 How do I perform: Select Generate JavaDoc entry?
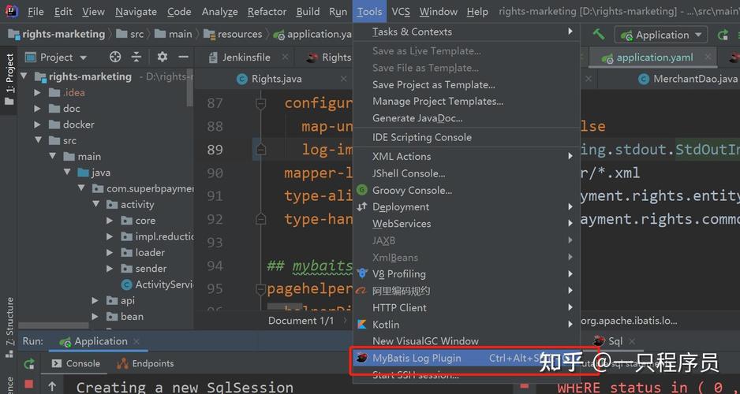point(466,118)
